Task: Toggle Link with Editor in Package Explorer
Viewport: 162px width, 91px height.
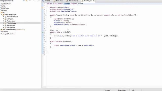Action: tap(27, 1)
